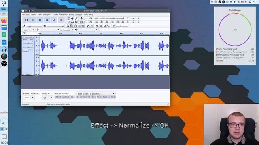The width and height of the screenshot is (259, 145).
Task: Adjust the track pan slider
Action: (x=28, y=47)
